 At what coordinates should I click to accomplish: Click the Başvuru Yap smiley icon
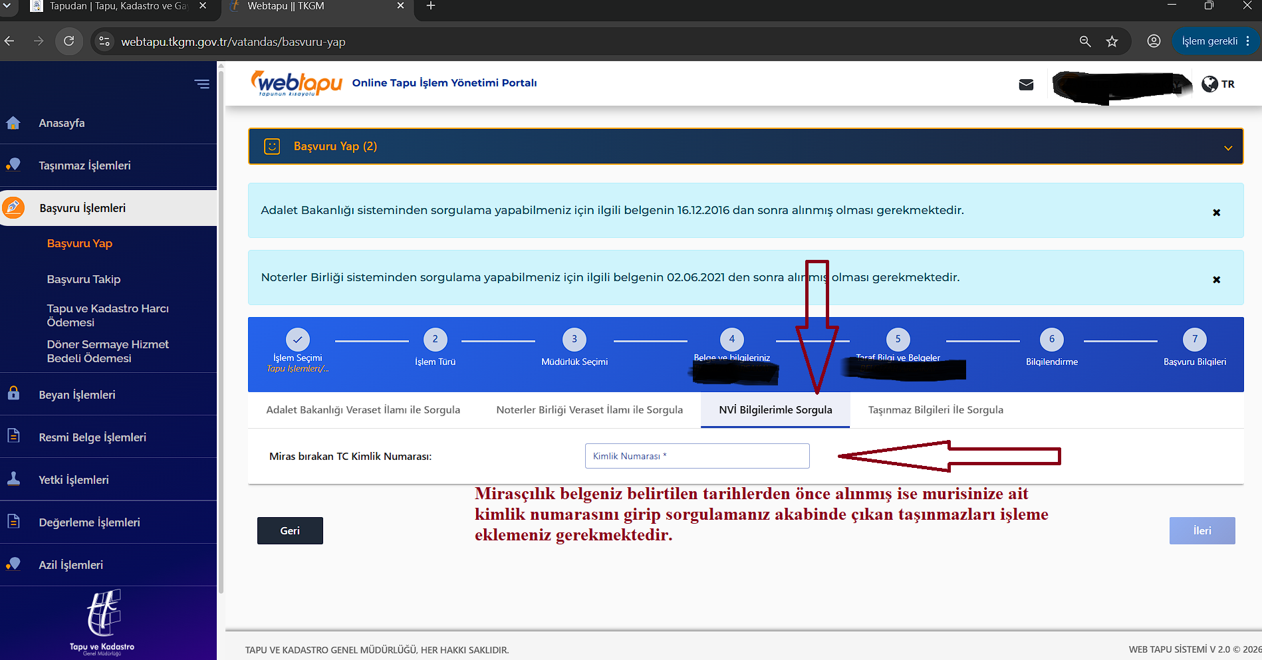[272, 146]
